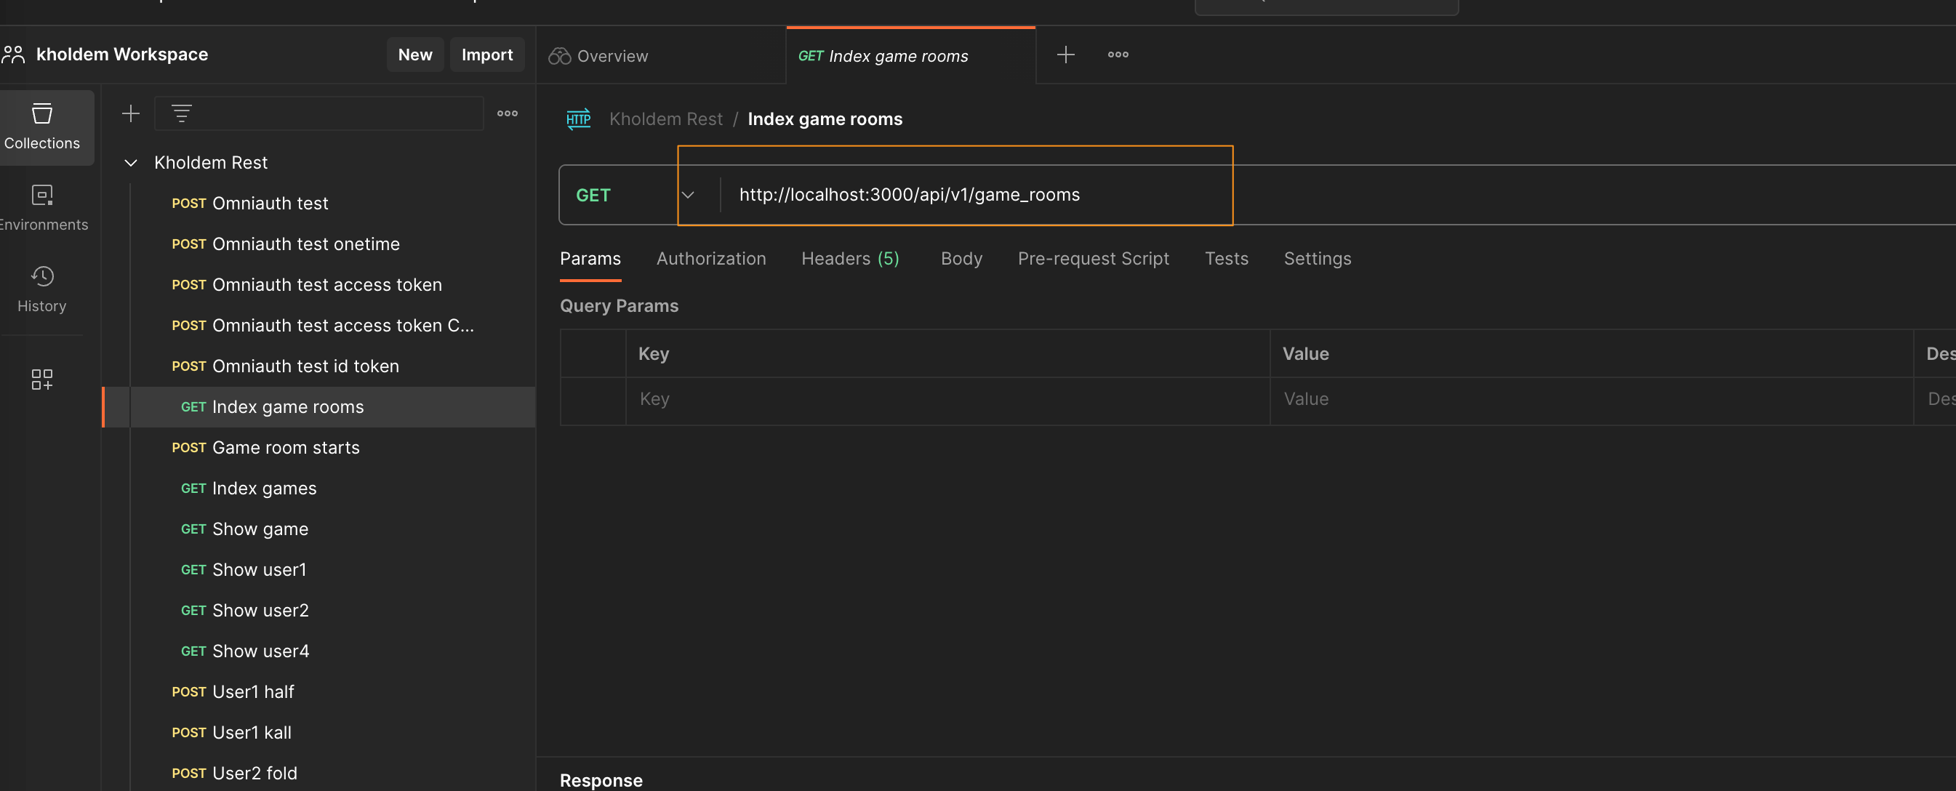
Task: Click the Import button
Action: (486, 55)
